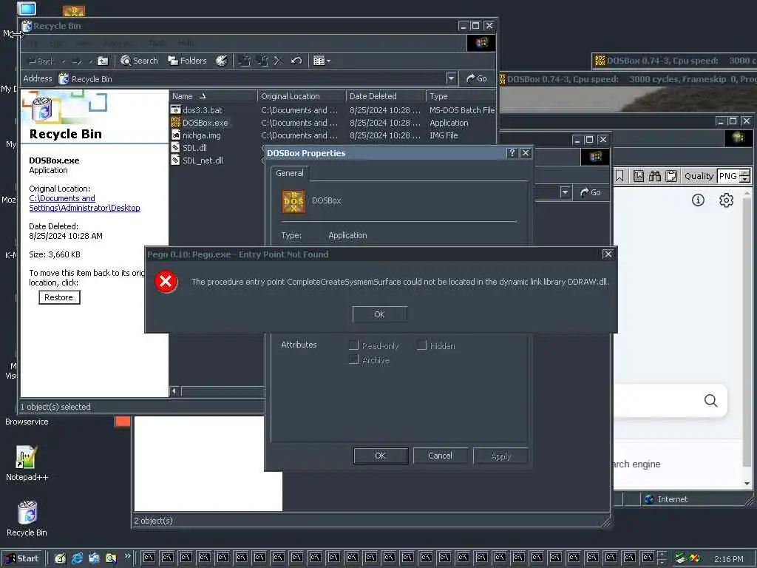Click the DOSBox icon in Properties dialog

click(293, 201)
